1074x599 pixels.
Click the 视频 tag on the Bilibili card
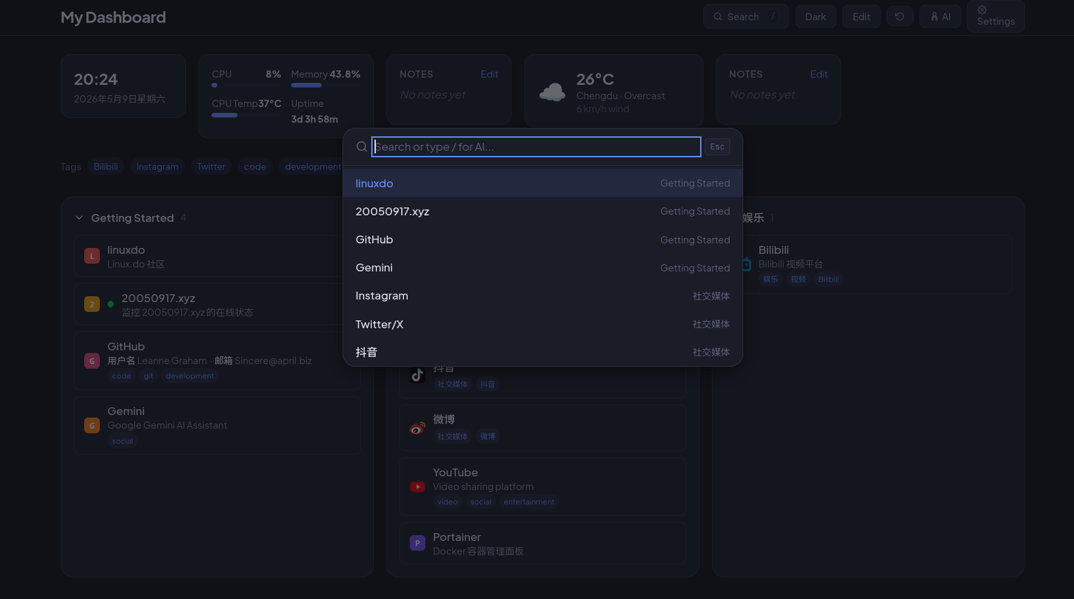(x=799, y=279)
